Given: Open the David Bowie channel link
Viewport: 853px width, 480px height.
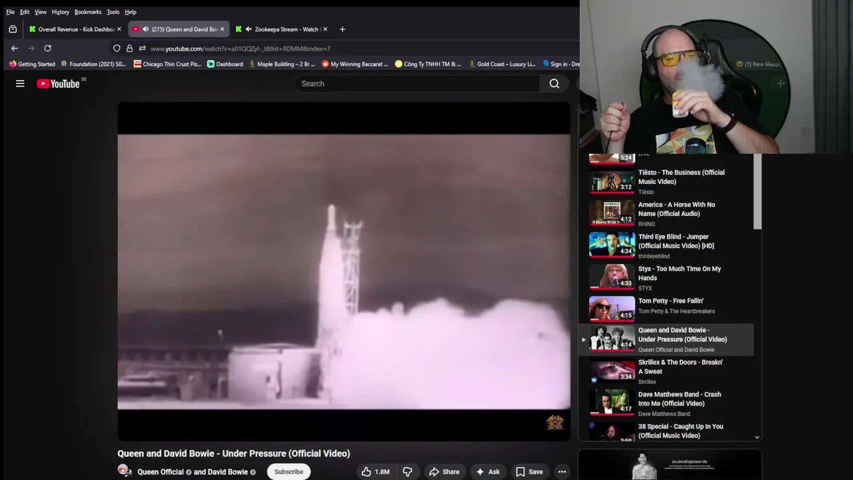Looking at the screenshot, I should [228, 472].
